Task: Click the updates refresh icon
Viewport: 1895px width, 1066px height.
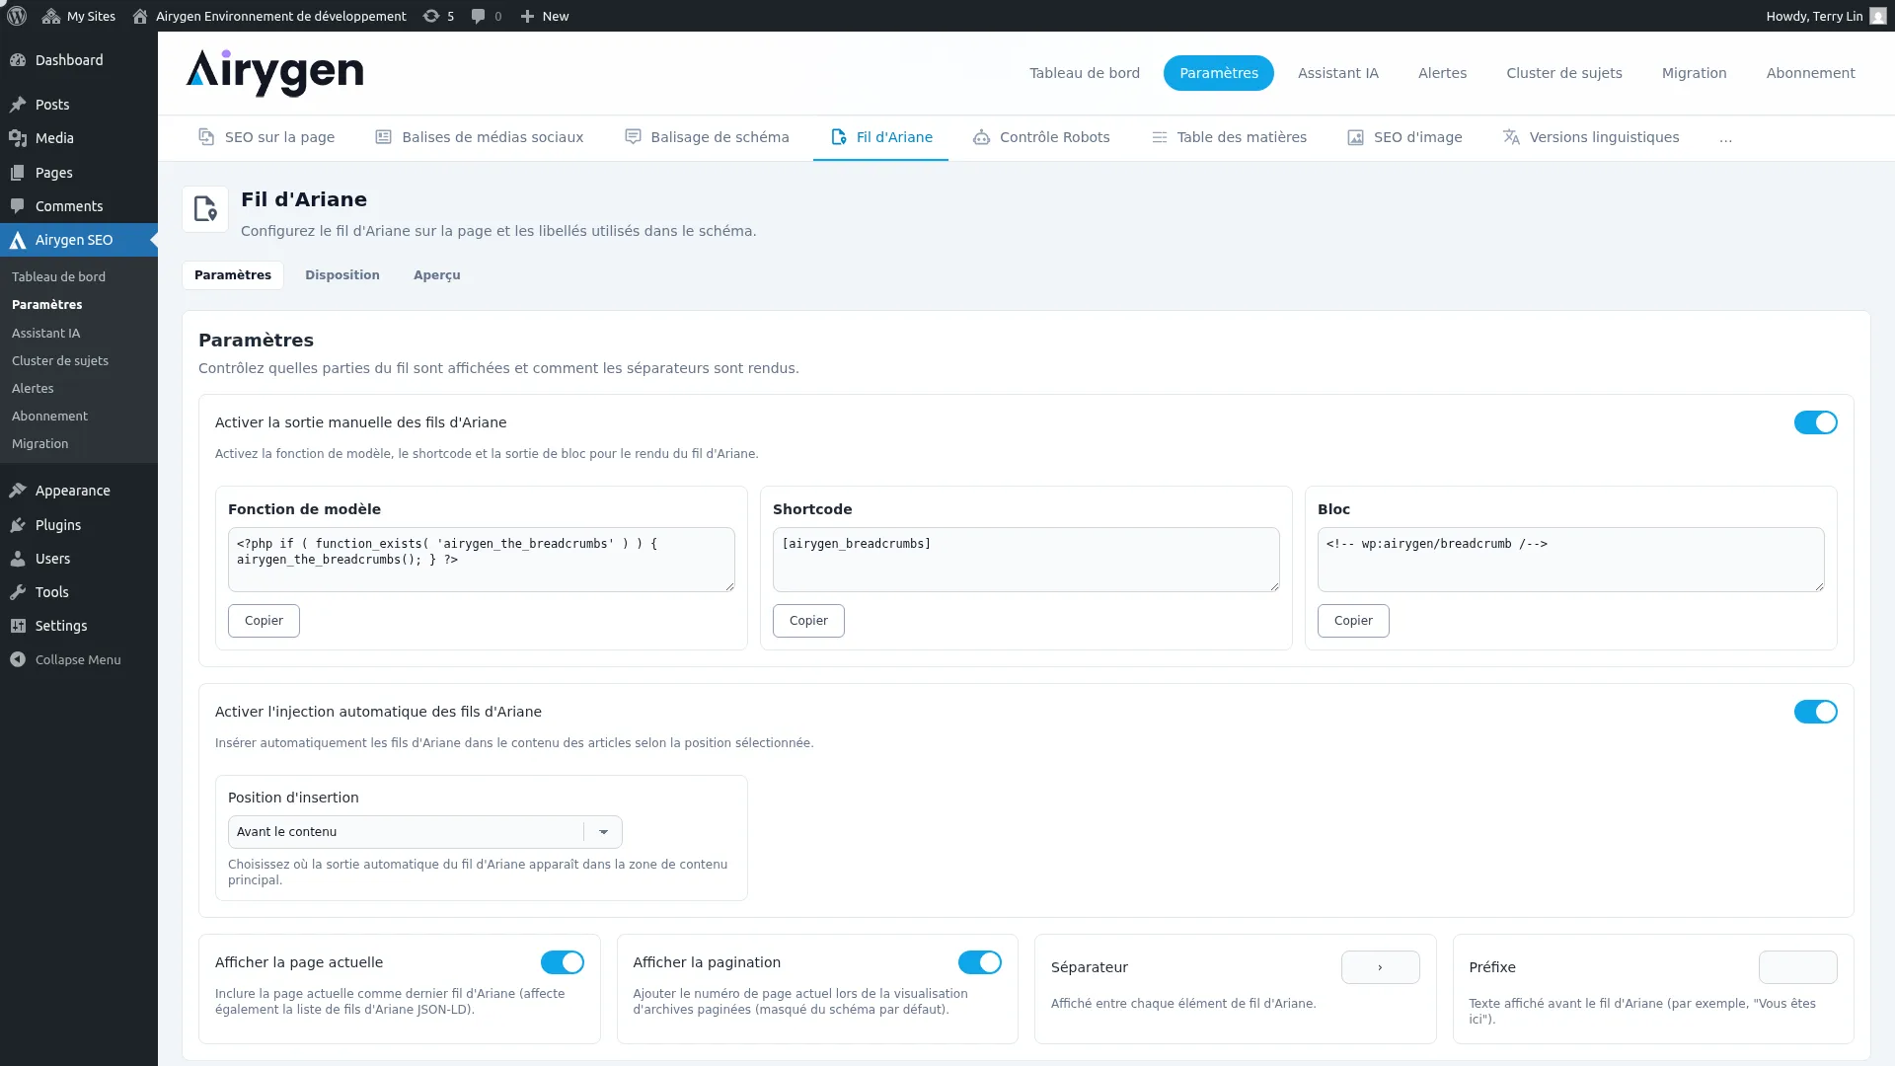Action: [x=431, y=16]
